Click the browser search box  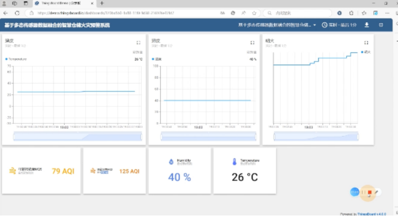pos(298,13)
